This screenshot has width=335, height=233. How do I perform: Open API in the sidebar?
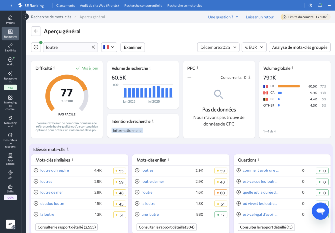pos(10,174)
